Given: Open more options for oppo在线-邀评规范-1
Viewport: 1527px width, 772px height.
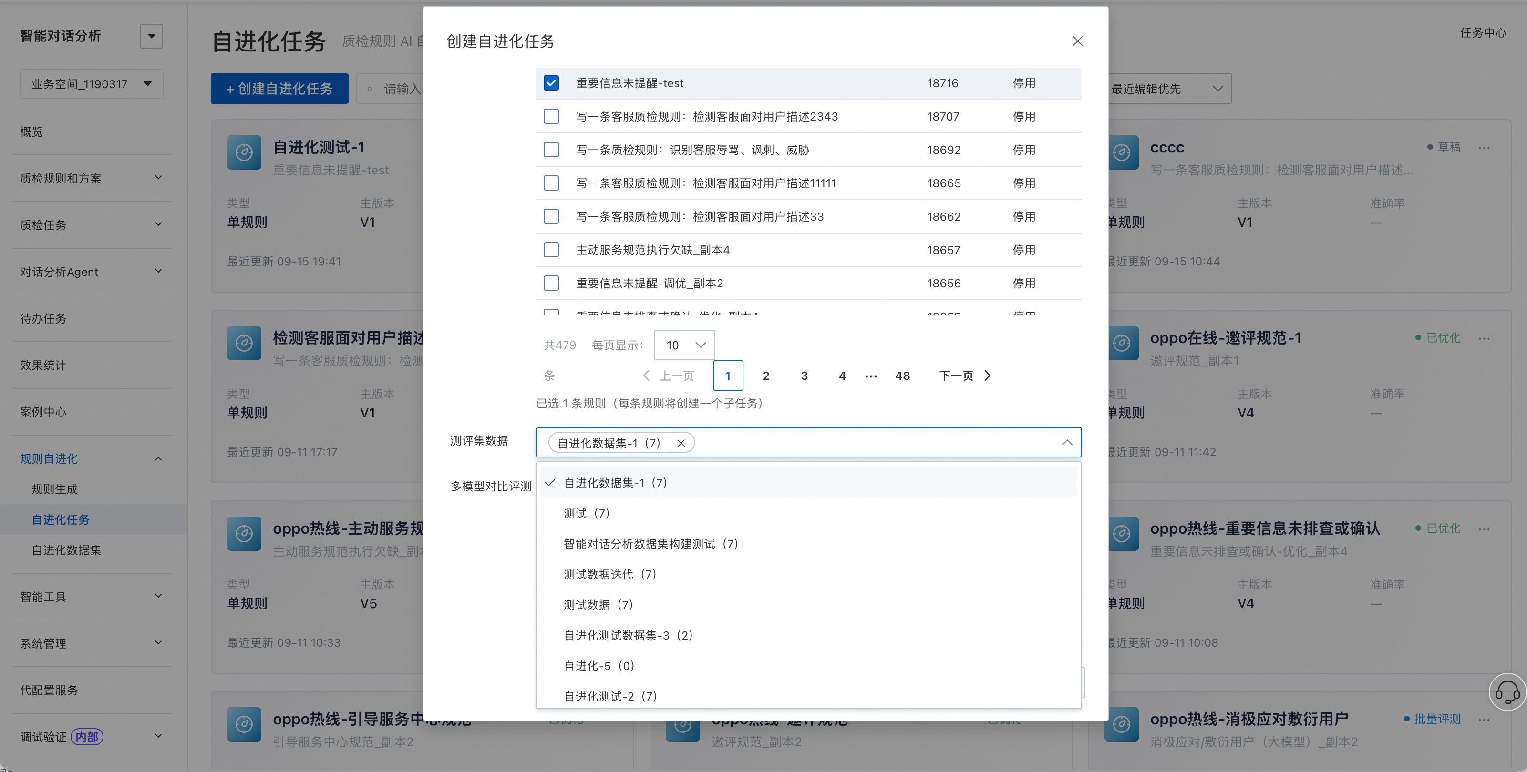Looking at the screenshot, I should [1484, 338].
